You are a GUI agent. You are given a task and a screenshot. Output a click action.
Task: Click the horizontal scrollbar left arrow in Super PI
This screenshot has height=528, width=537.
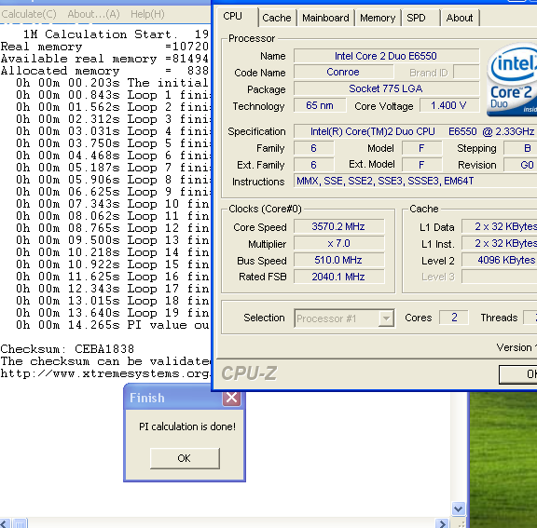click(x=5, y=523)
